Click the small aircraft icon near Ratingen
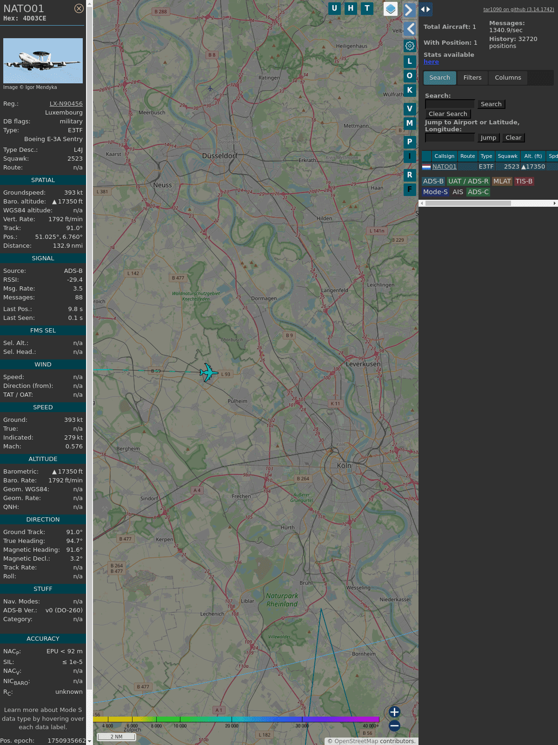Image resolution: width=558 pixels, height=745 pixels. pos(210,88)
